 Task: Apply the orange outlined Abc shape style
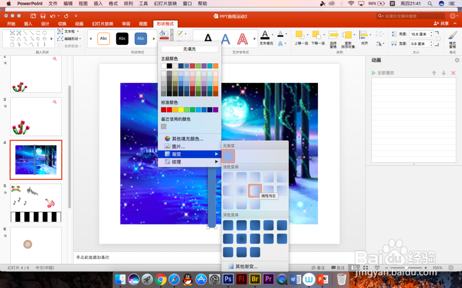(x=103, y=39)
